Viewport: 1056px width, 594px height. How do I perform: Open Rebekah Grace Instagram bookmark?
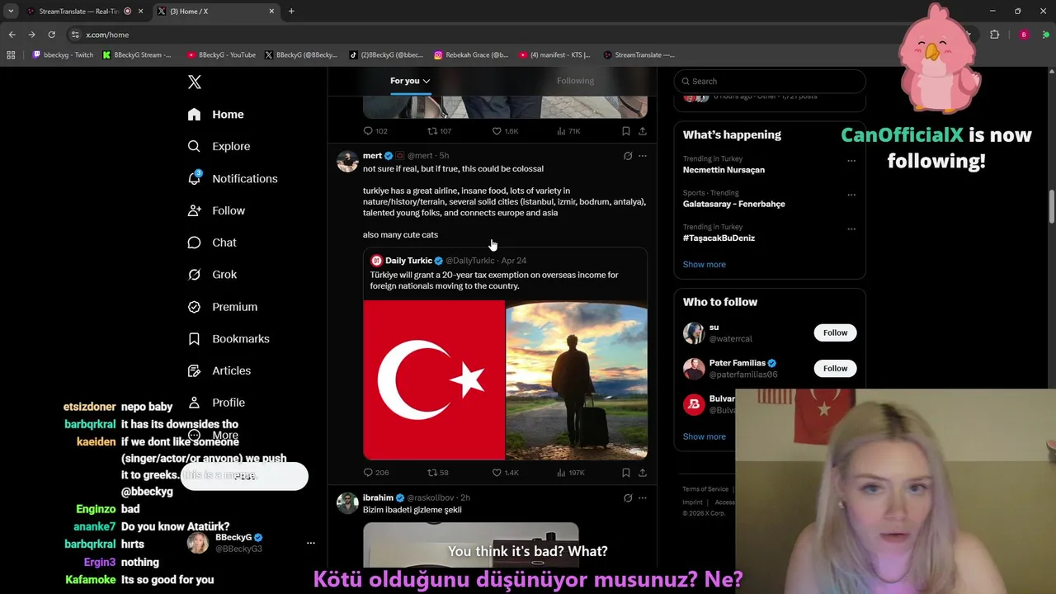[471, 55]
